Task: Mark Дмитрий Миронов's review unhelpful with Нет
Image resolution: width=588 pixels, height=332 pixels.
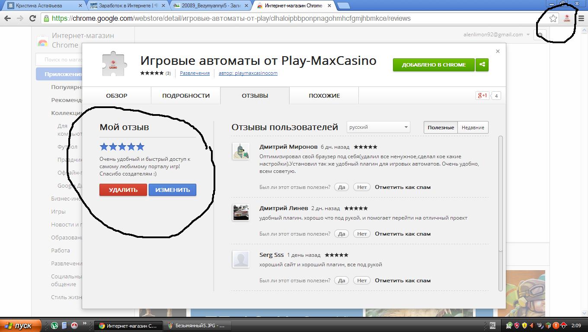Action: (x=362, y=187)
